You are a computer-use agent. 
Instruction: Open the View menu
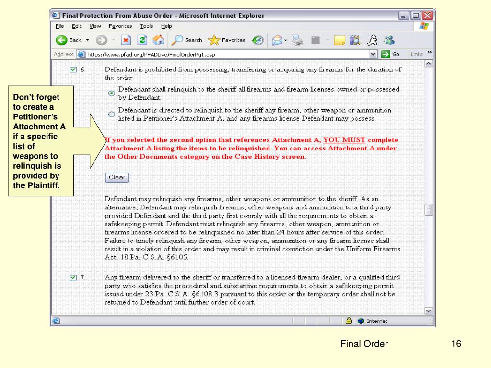[x=95, y=26]
